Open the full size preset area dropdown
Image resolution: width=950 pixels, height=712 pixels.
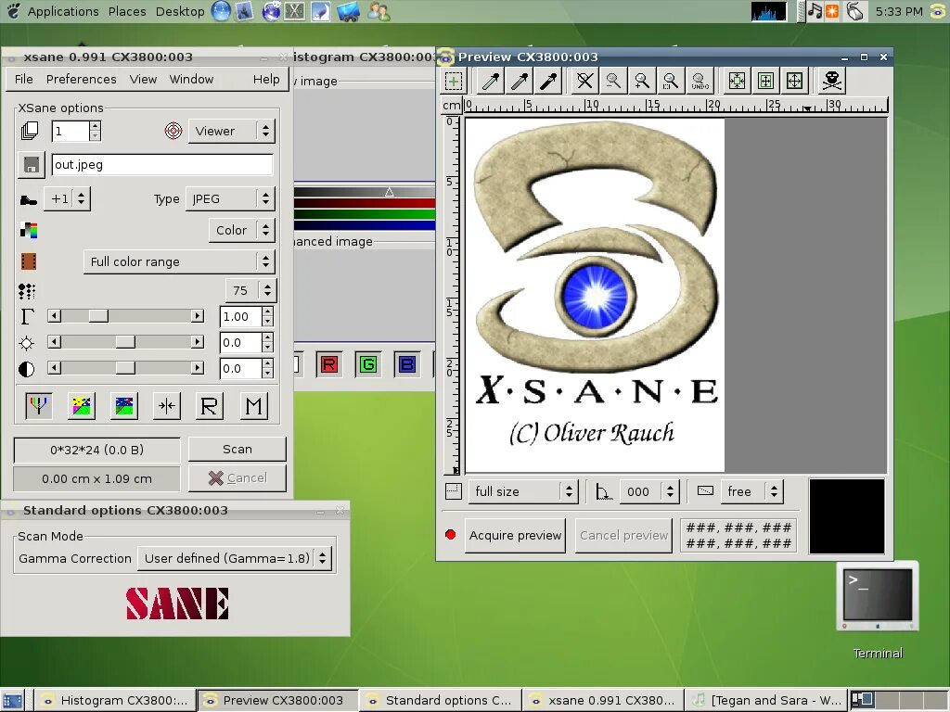coord(523,491)
